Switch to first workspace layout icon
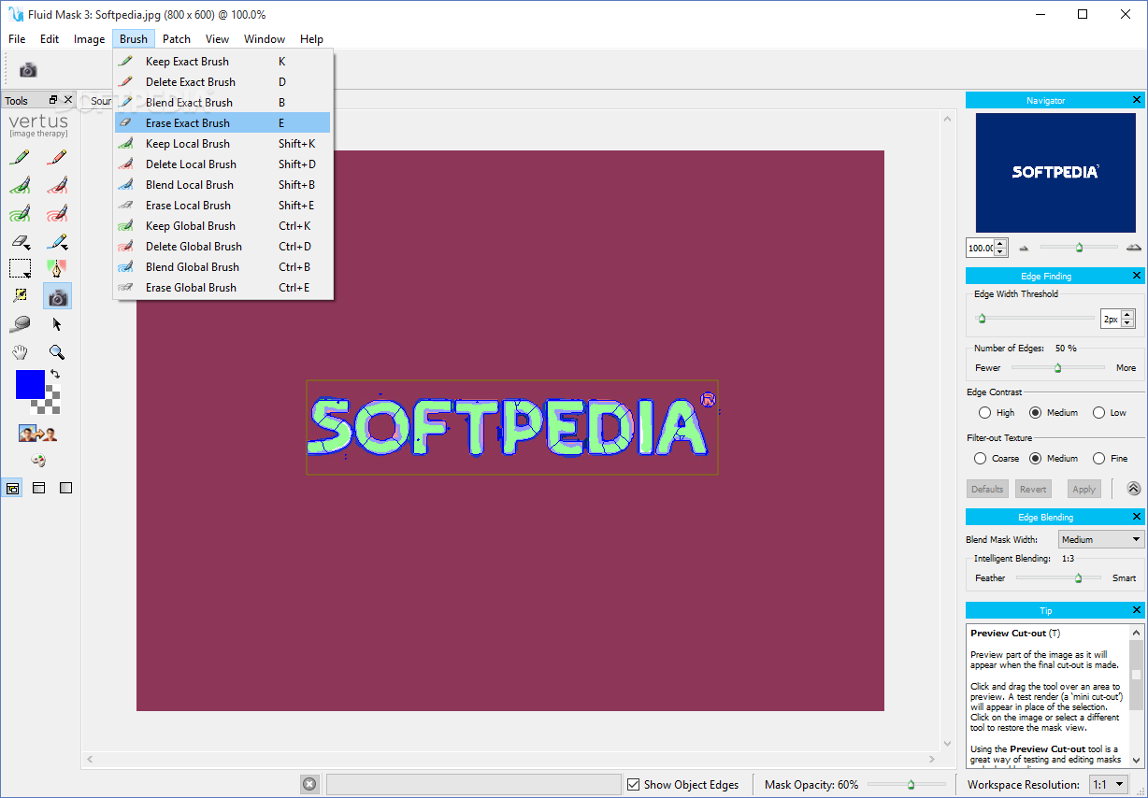The height and width of the screenshot is (798, 1148). (12, 488)
